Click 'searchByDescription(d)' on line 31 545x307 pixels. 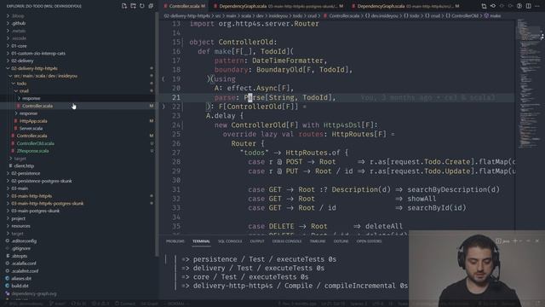(453, 189)
